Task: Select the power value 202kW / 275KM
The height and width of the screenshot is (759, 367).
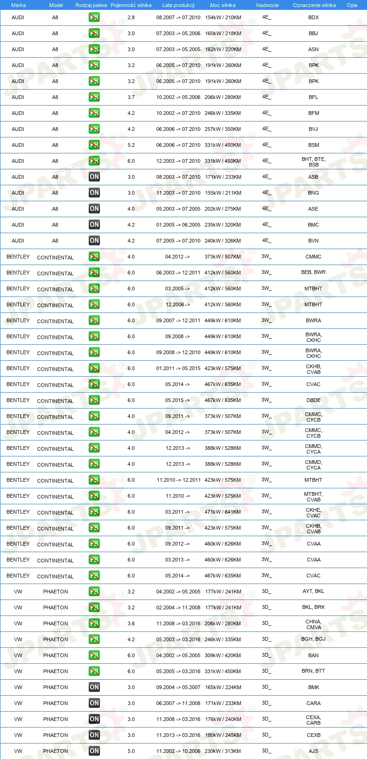Action: [x=223, y=209]
